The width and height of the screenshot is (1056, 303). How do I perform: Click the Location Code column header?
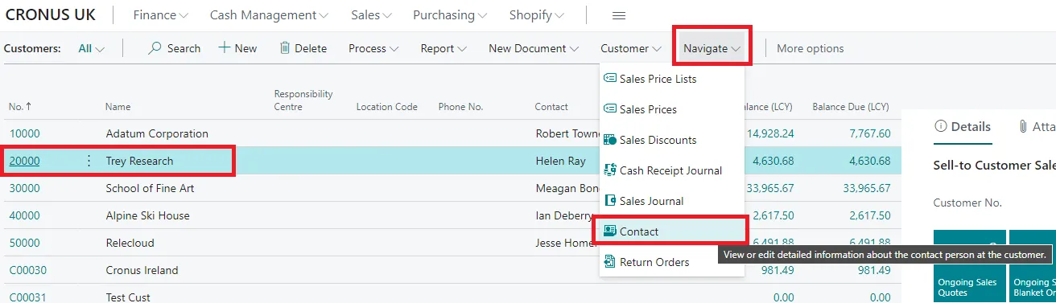click(387, 106)
